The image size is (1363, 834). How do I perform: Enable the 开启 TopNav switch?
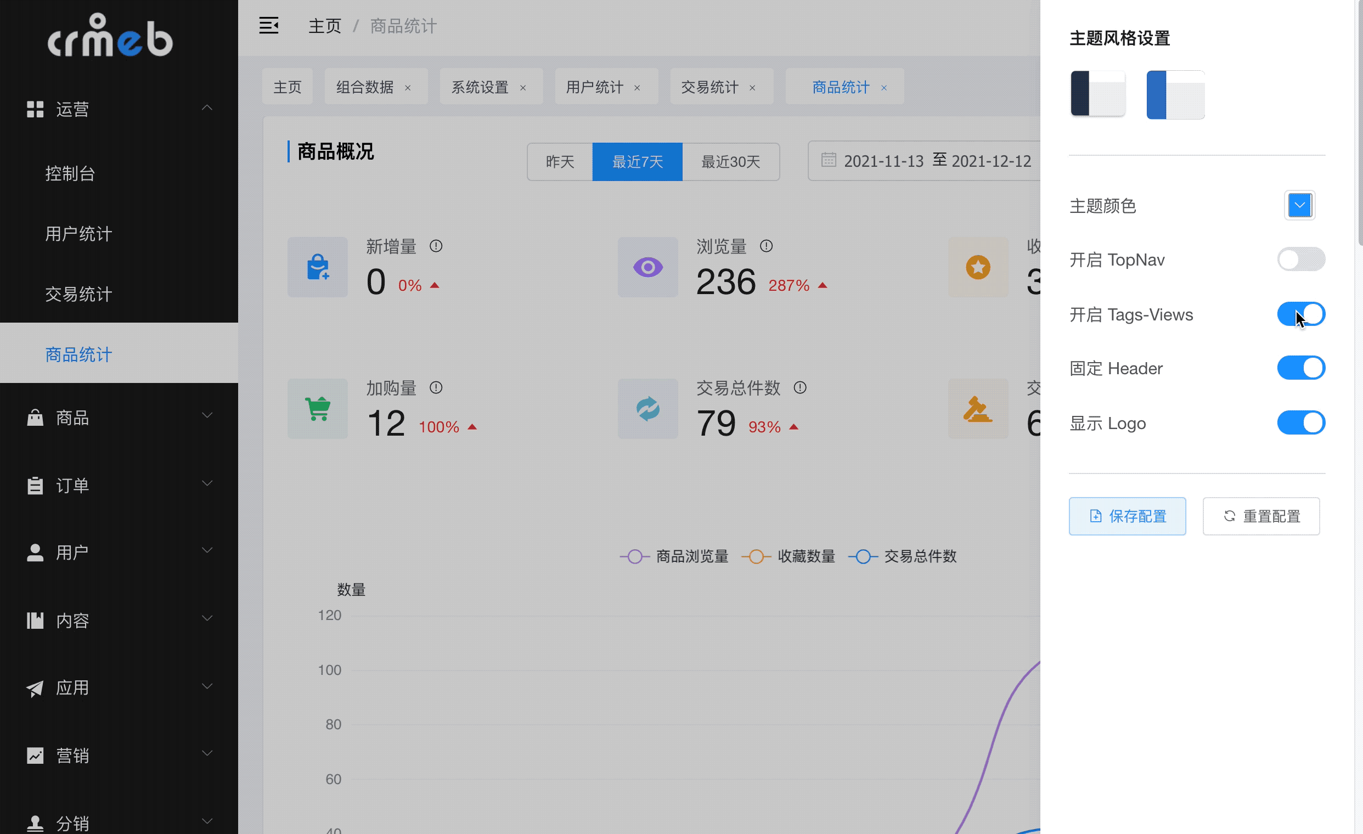point(1301,259)
